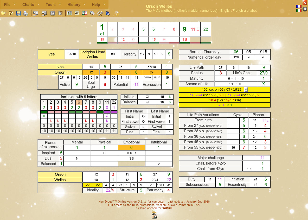The image size is (308, 220).
Task: Switch language with the Italian flag
Action: tap(299, 10)
